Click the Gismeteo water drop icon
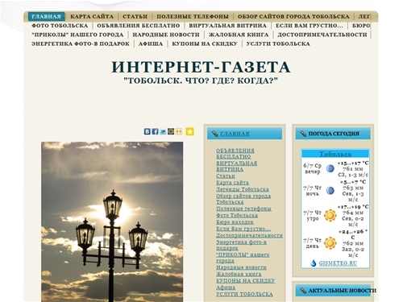Viewport: 403px width, 302px height. click(314, 263)
